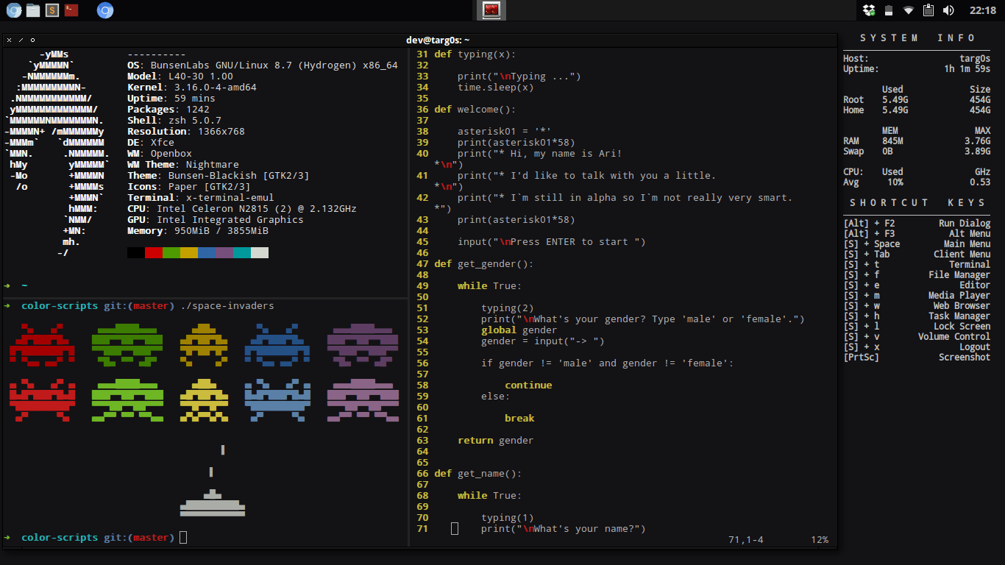Select the terminal window button in the taskbar
The image size is (1005, 565).
(491, 10)
